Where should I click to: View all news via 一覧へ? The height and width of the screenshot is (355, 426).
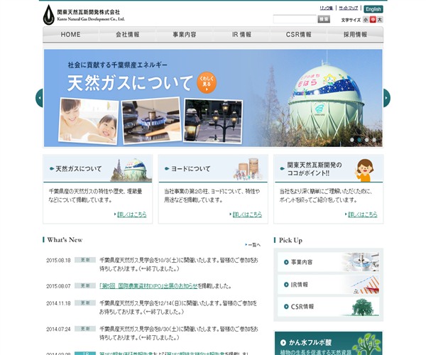pyautogui.click(x=253, y=244)
